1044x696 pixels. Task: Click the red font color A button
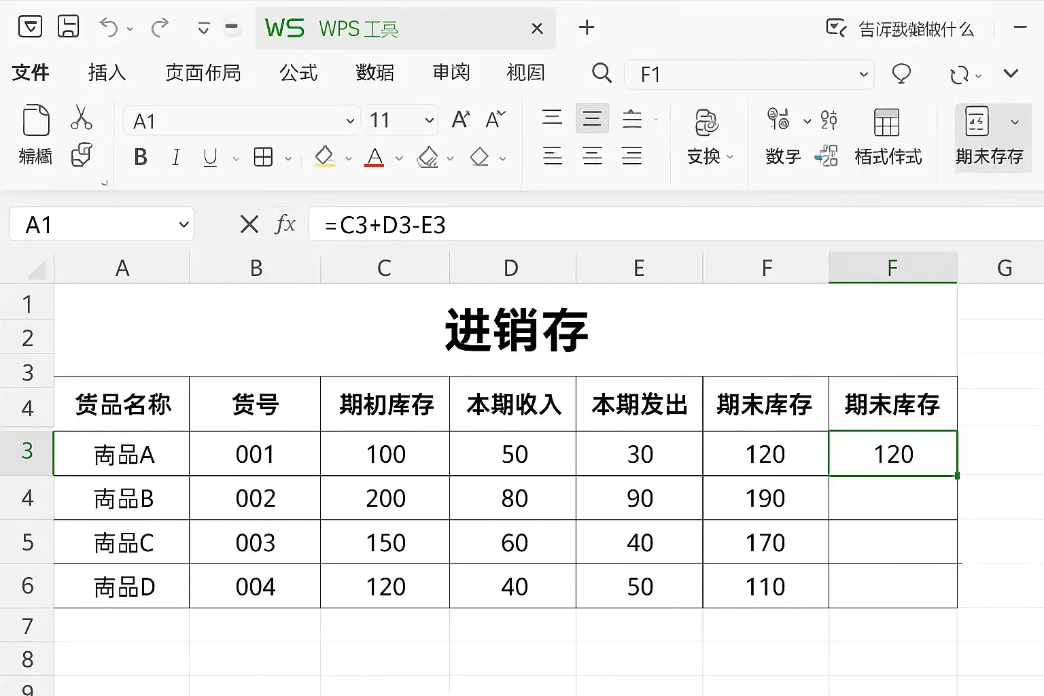[x=375, y=157]
